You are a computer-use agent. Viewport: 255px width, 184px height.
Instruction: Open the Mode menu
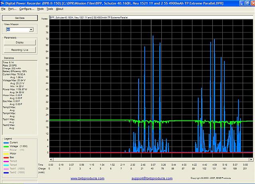point(40,8)
